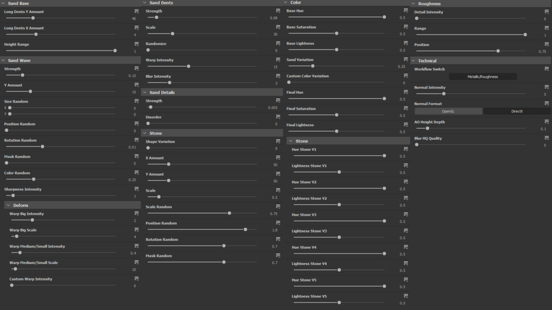Collapse the Sand Details group header
The height and width of the screenshot is (310, 552).
coord(145,92)
